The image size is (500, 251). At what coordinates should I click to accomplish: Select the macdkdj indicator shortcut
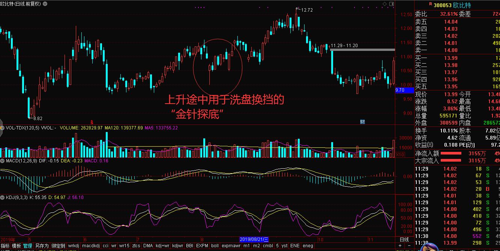pos(92,246)
